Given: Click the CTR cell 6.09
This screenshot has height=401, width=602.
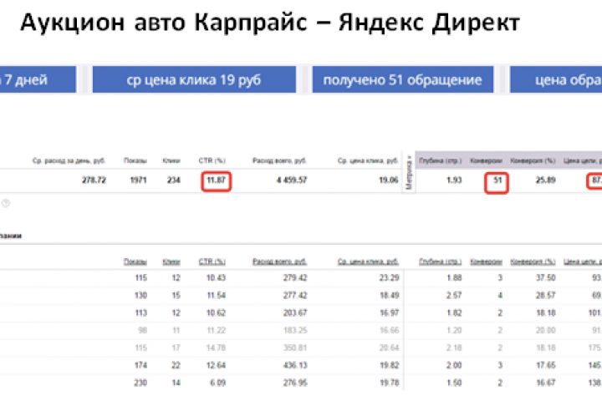Looking at the screenshot, I should [218, 383].
